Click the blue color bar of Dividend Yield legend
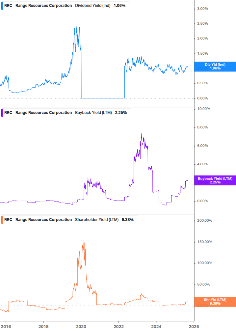236x331 pixels. [2, 6]
